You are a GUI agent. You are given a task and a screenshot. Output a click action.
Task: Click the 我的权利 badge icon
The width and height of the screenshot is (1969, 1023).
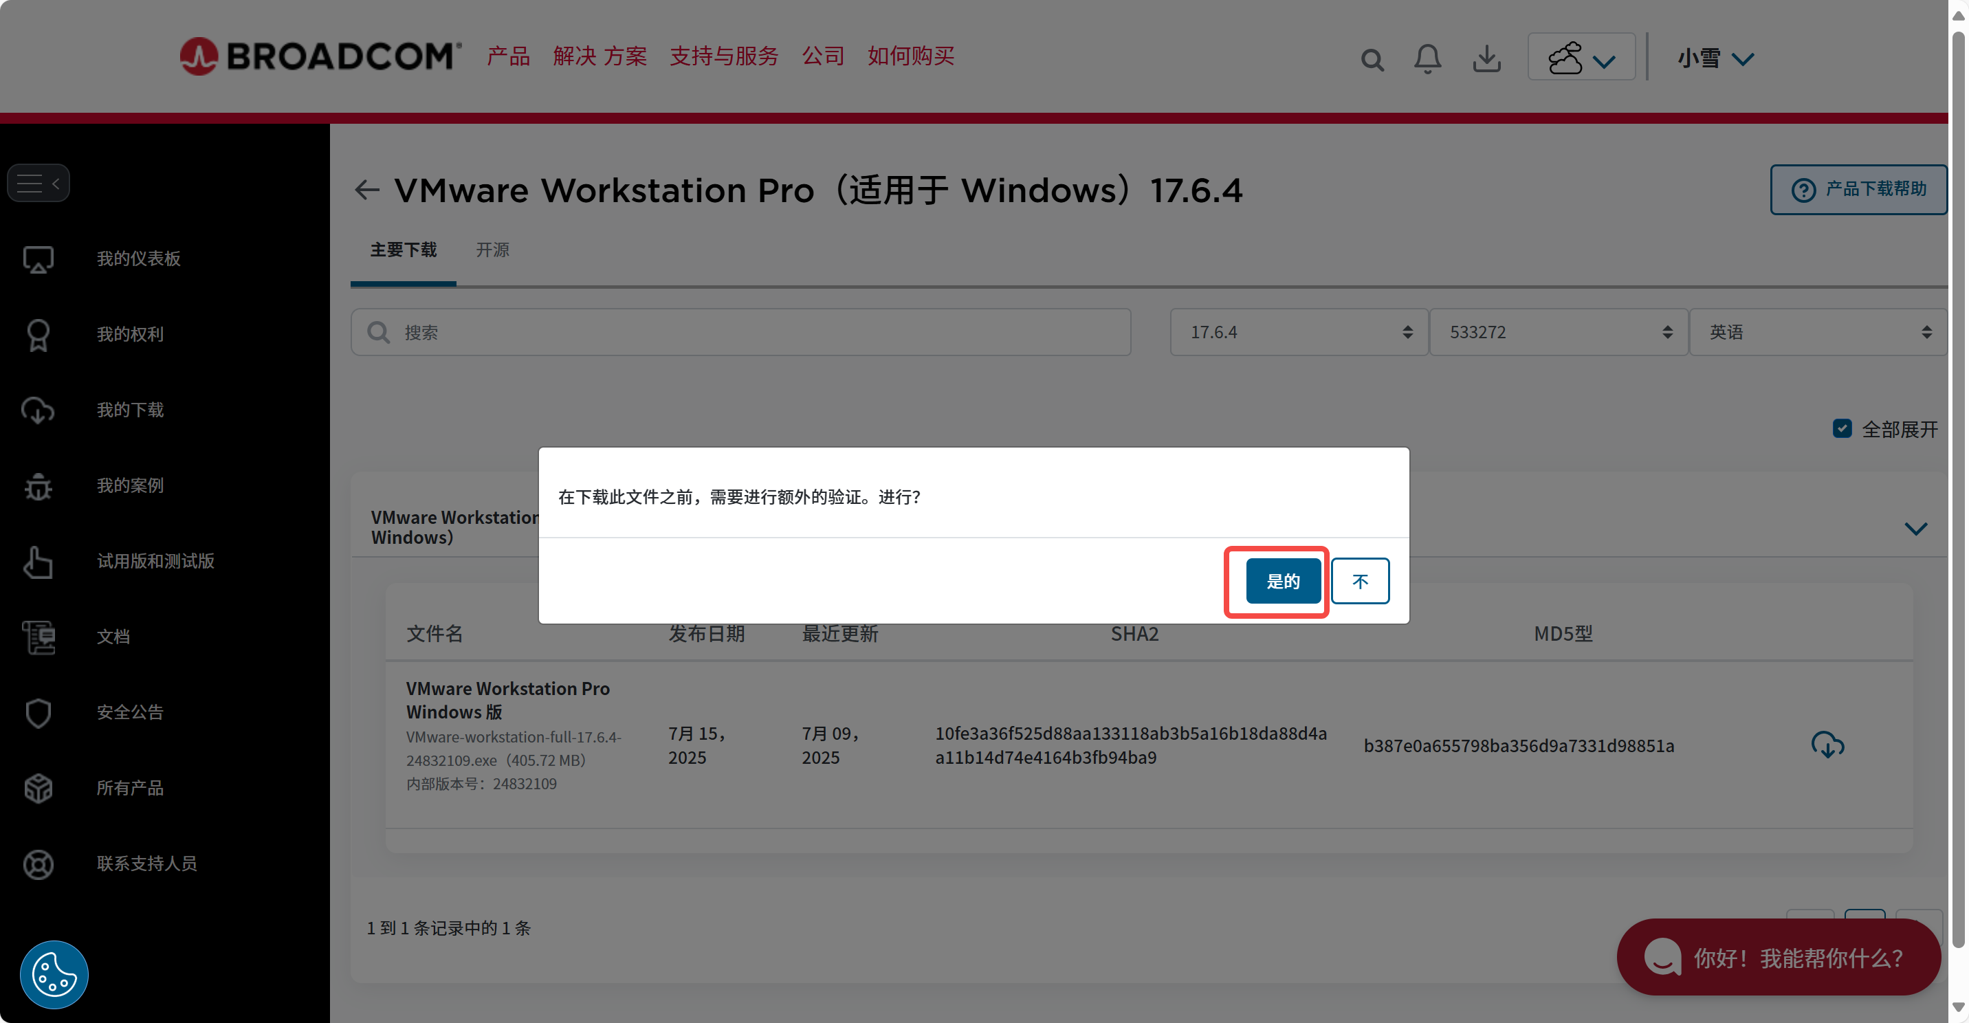[x=38, y=334]
